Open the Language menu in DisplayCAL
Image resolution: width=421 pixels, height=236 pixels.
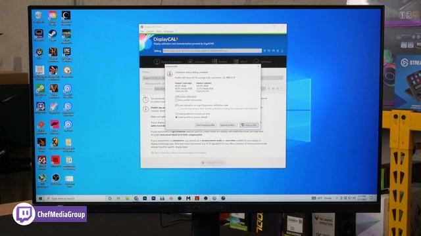169,31
